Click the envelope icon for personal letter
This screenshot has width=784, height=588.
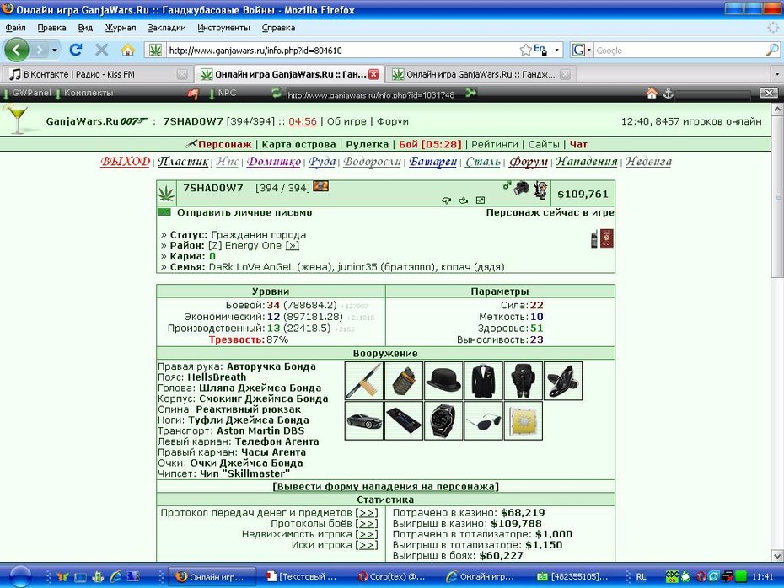pos(164,212)
